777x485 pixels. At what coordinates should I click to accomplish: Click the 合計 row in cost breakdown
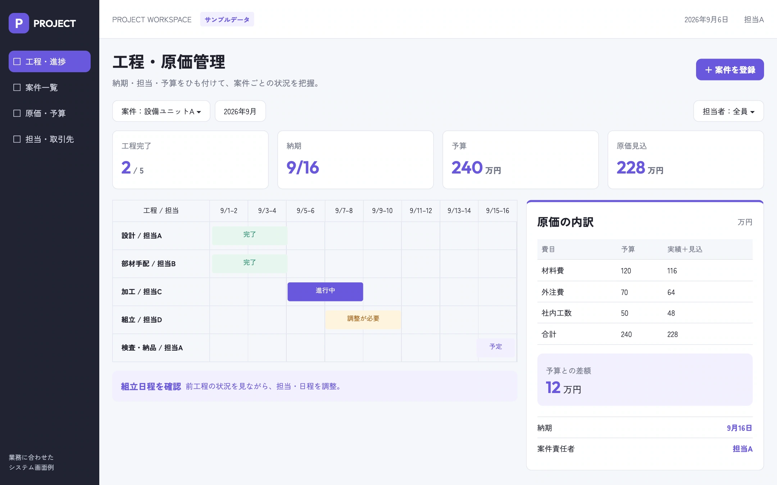click(645, 334)
